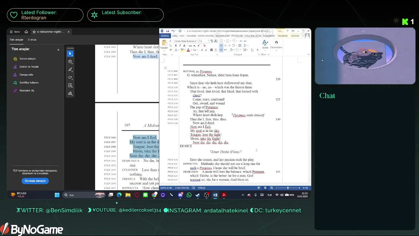Click bullet list button in Word
The image size is (419, 236).
click(x=222, y=41)
